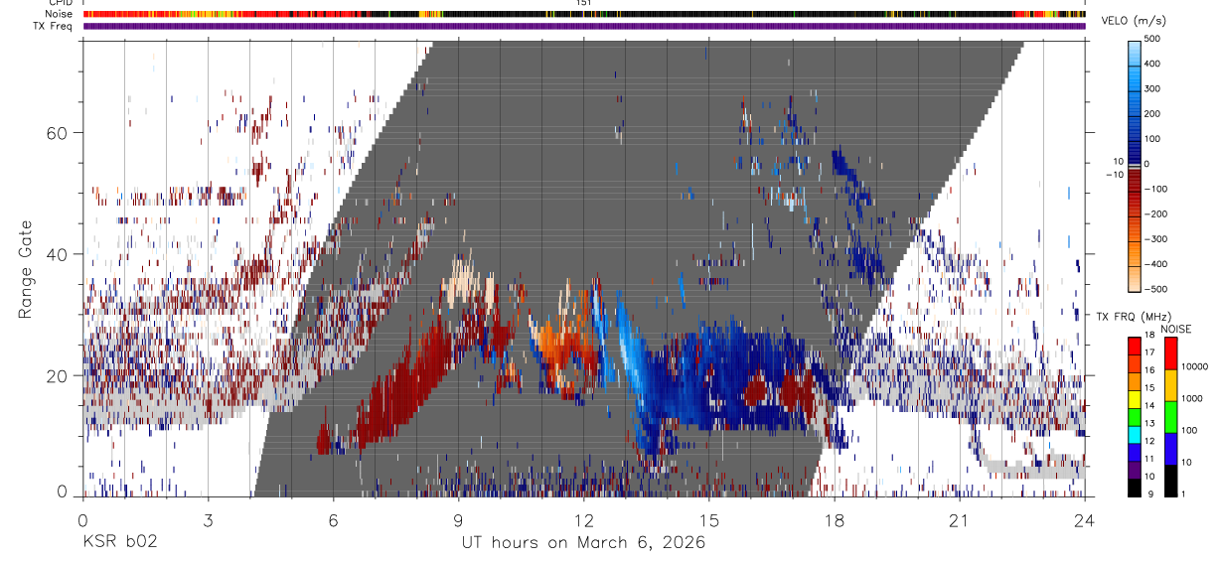
Task: Click the NOISE color legend bar
Action: [1171, 417]
